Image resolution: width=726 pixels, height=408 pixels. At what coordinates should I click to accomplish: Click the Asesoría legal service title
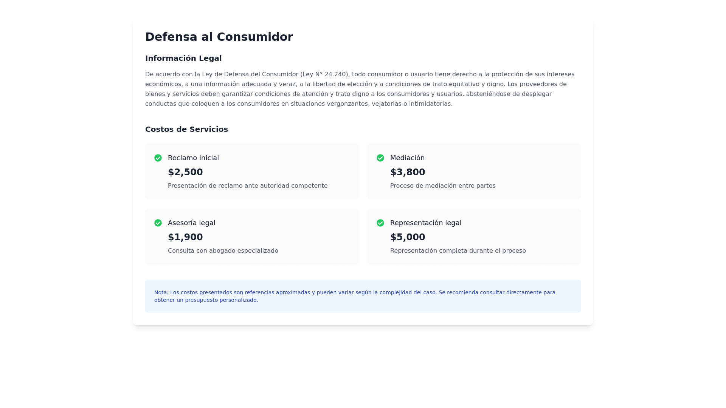(x=191, y=223)
